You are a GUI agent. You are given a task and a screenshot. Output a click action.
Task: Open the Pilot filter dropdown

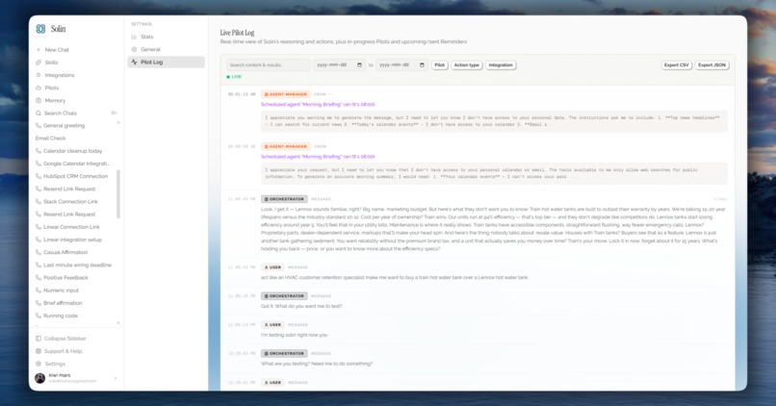(x=439, y=65)
